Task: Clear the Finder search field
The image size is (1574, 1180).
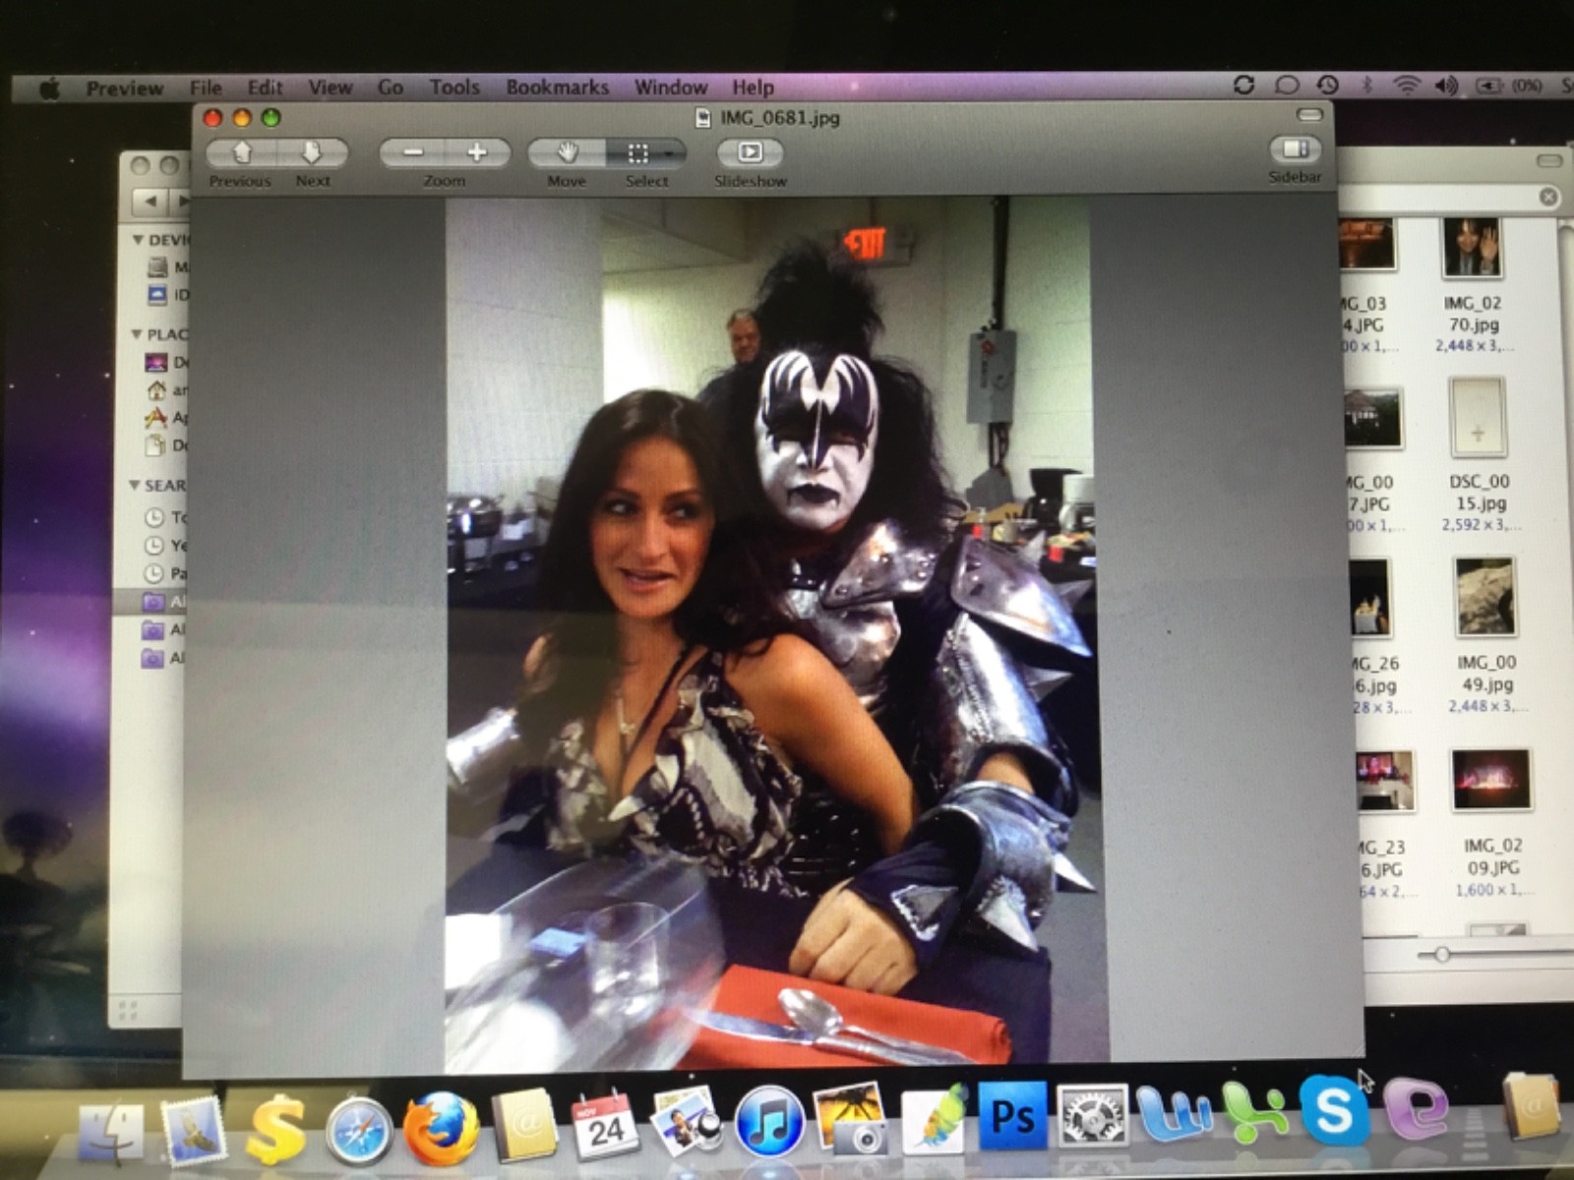Action: click(x=1548, y=197)
